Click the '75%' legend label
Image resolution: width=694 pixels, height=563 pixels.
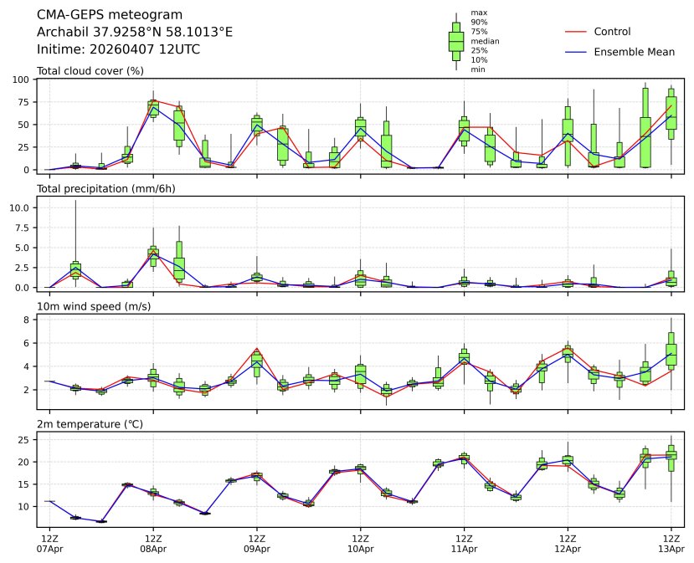click(x=480, y=32)
